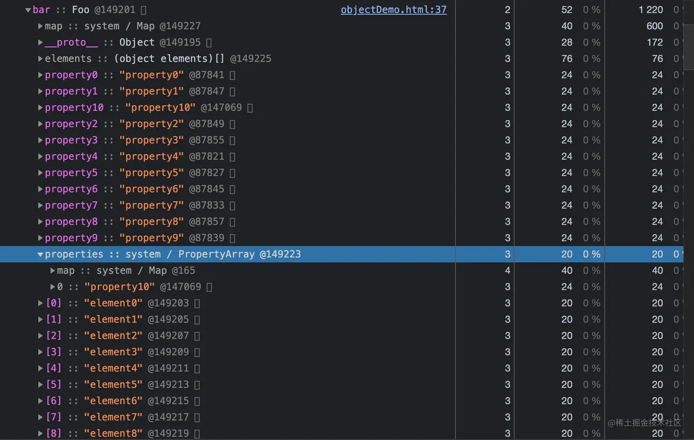Expand property8 entry
Image resolution: width=694 pixels, height=440 pixels.
point(40,222)
